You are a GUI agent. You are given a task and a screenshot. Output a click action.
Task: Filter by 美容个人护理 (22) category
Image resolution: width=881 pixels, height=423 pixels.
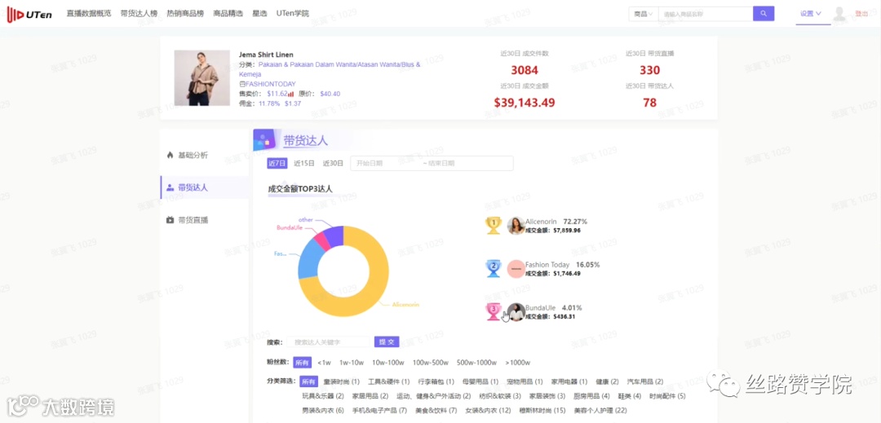(600, 411)
